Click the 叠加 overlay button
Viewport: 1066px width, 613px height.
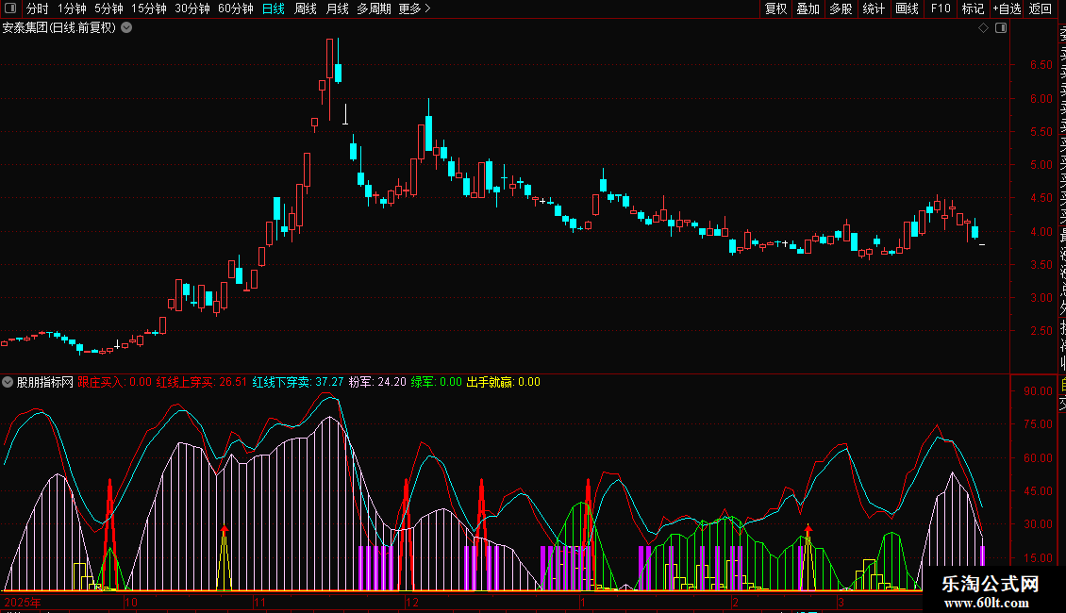click(808, 8)
